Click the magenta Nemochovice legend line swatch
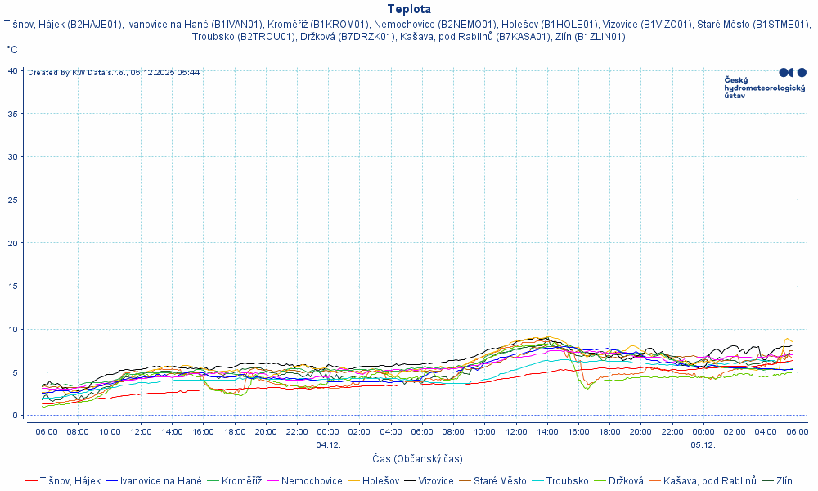 tap(272, 481)
